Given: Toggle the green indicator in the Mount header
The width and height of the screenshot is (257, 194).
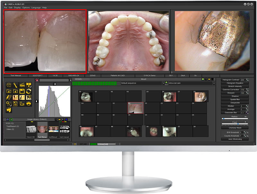Looking at the screenshot, I should point(203,79).
